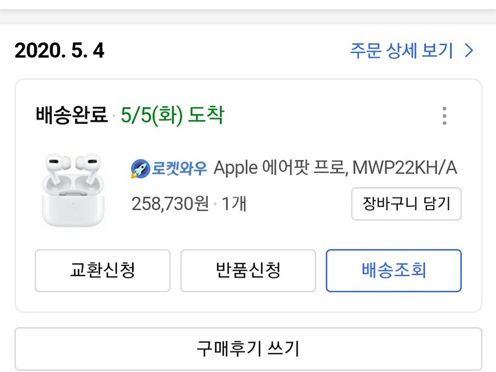496x372 pixels.
Task: Open the 주문 상세 보기 link
Action: tap(402, 51)
